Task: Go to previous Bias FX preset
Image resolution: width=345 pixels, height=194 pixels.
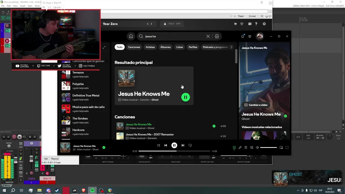Action: point(148,24)
